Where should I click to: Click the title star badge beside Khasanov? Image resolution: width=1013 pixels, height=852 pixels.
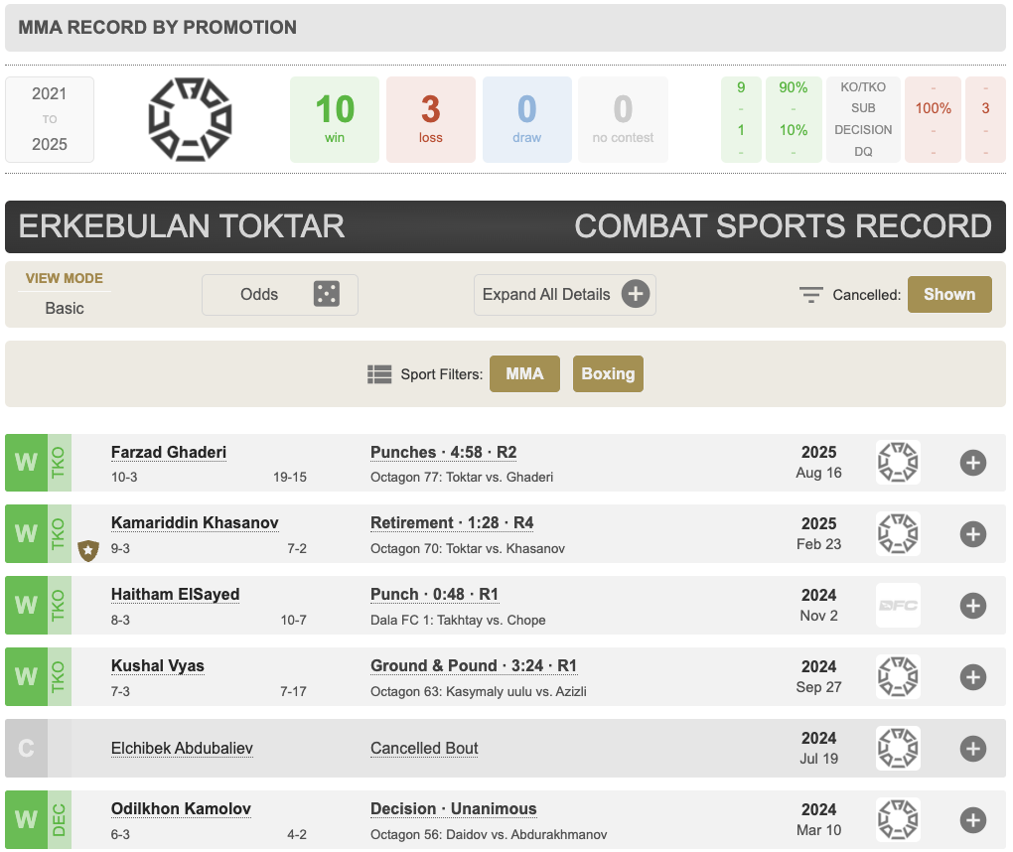[x=88, y=548]
